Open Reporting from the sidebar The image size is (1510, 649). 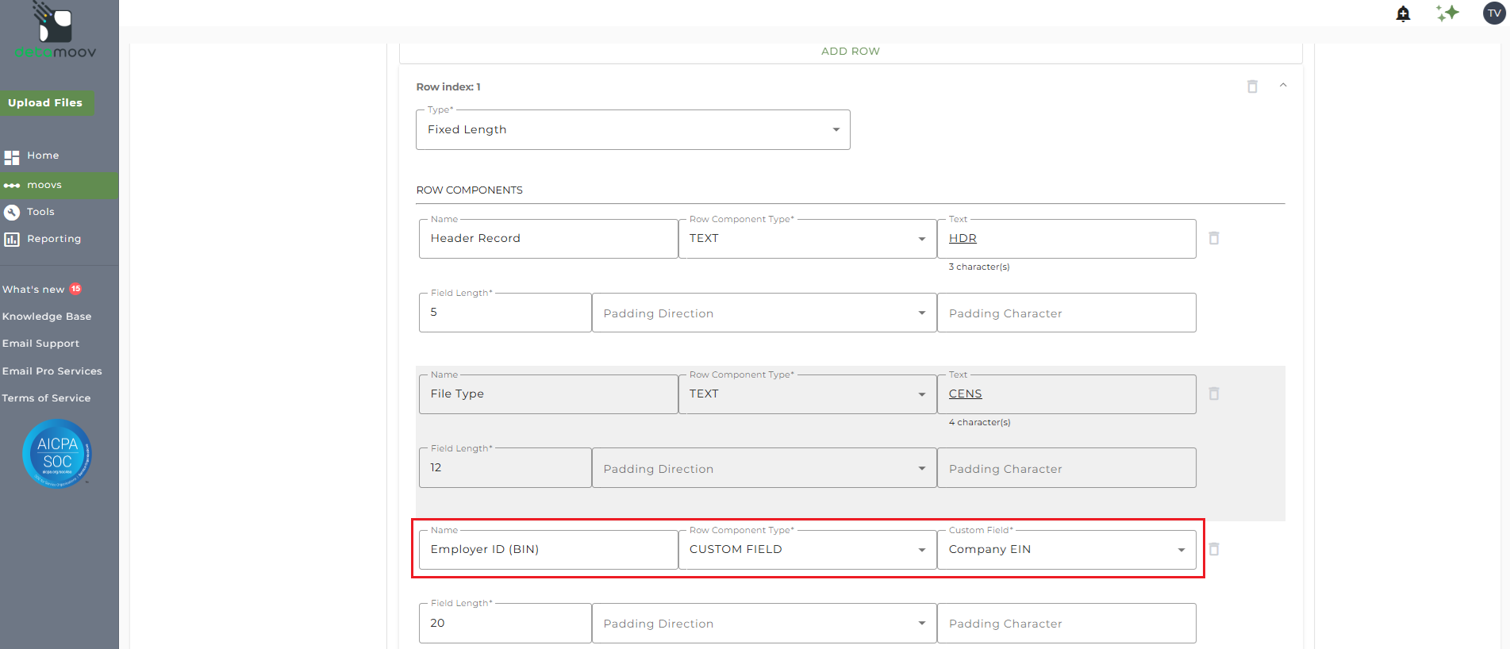click(53, 239)
